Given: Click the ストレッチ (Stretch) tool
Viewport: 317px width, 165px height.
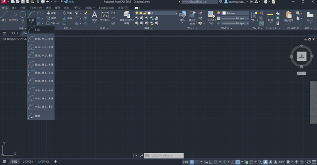Looking at the screenshot, I should (53, 24).
